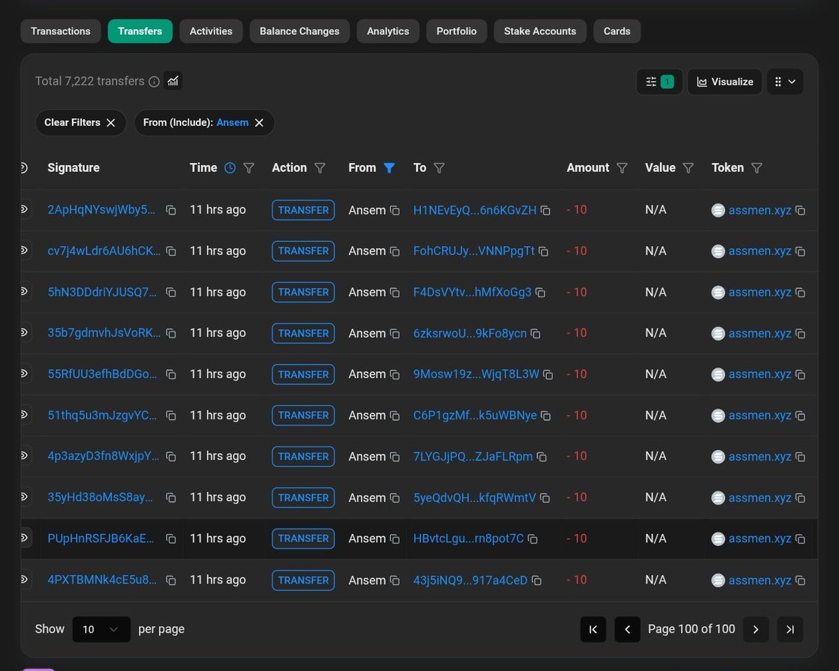Go to the previous page
The image size is (839, 671).
click(x=627, y=629)
